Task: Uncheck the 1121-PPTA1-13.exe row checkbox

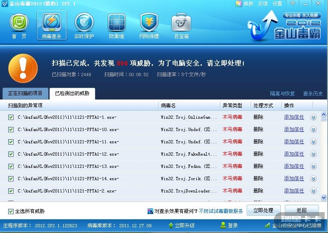Action: (x=11, y=167)
